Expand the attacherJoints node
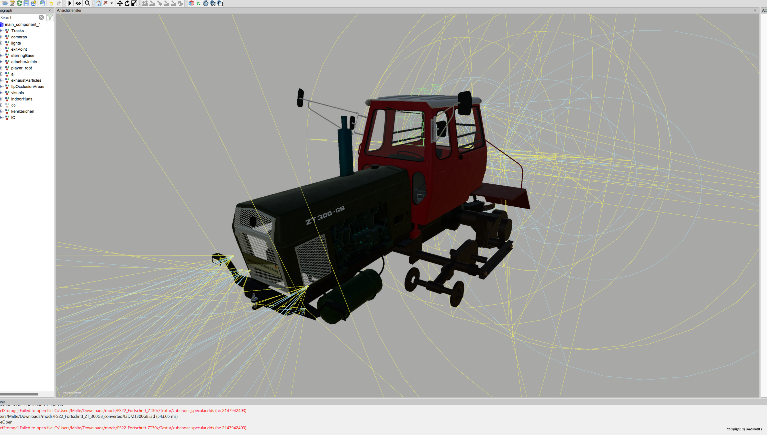Viewport: 767px width, 435px height. (1, 62)
